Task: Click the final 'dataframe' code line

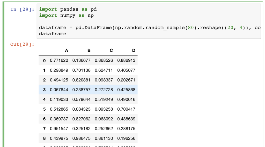Action: (53, 34)
